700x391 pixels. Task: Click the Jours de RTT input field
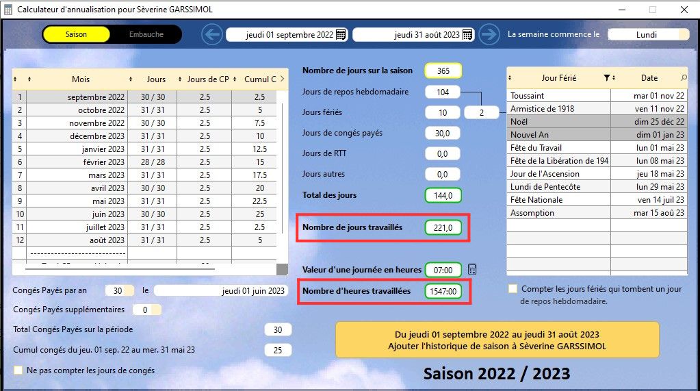(x=442, y=155)
